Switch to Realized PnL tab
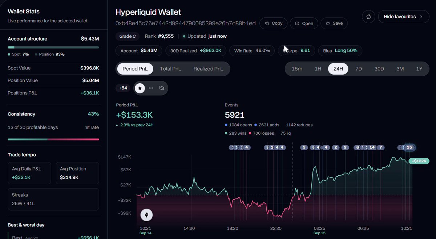Image resolution: width=436 pixels, height=239 pixels. [x=208, y=69]
